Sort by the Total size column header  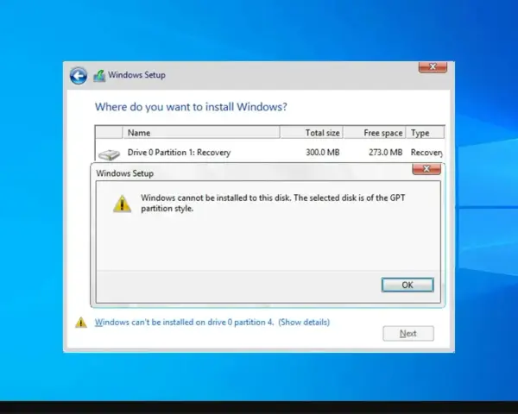tap(311, 133)
